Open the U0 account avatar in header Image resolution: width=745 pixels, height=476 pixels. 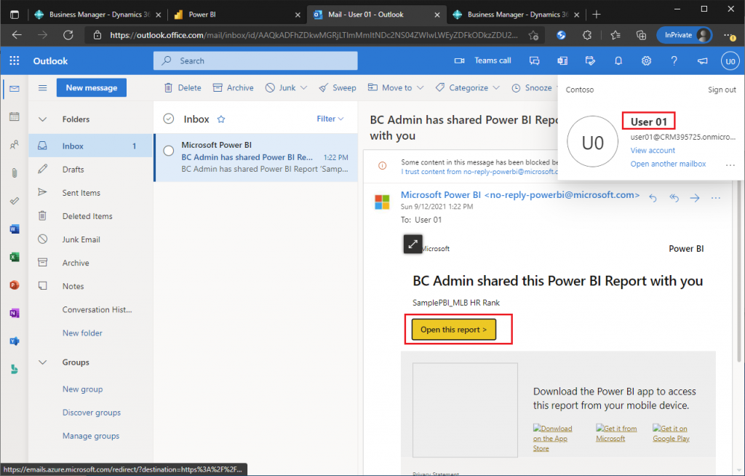click(730, 61)
